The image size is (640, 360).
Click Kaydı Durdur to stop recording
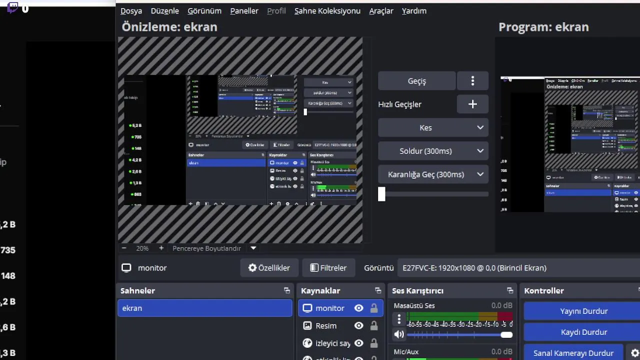click(583, 332)
